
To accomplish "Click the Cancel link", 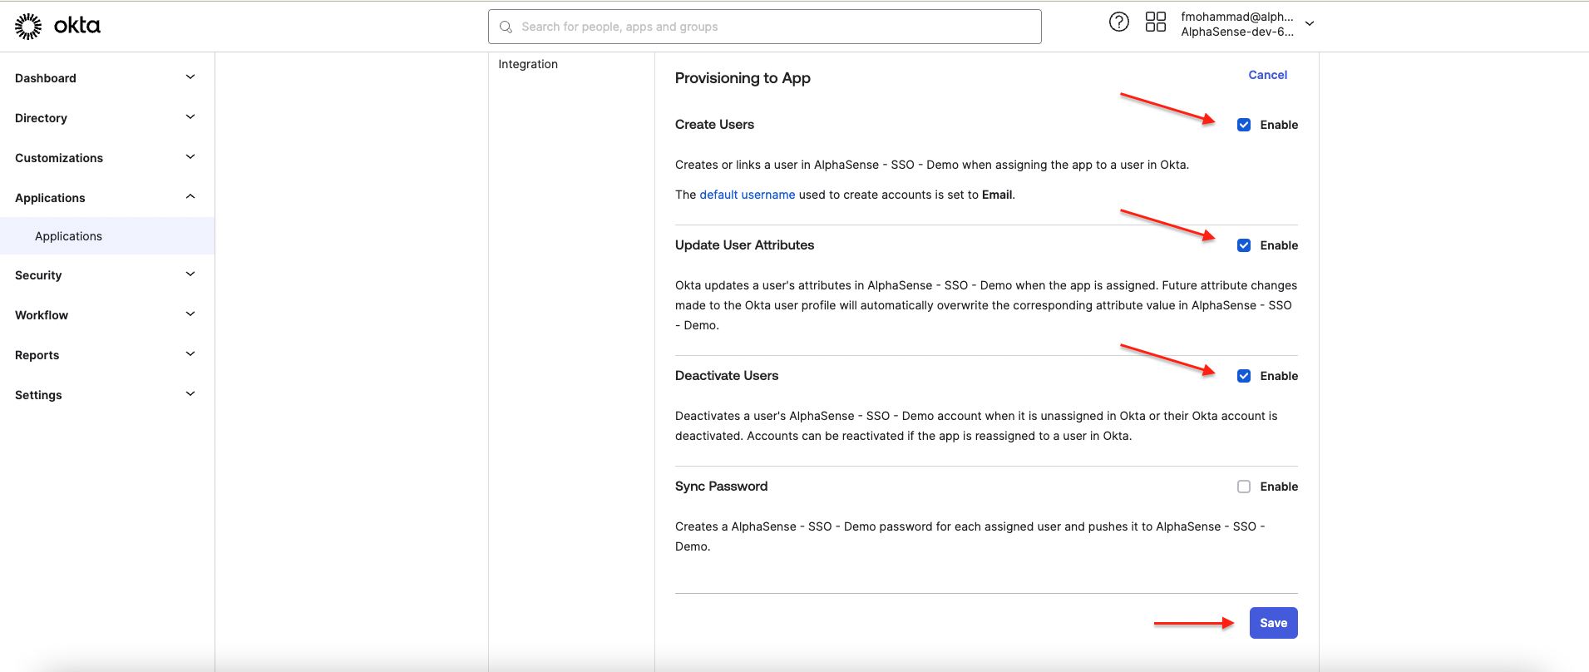I will pyautogui.click(x=1267, y=75).
